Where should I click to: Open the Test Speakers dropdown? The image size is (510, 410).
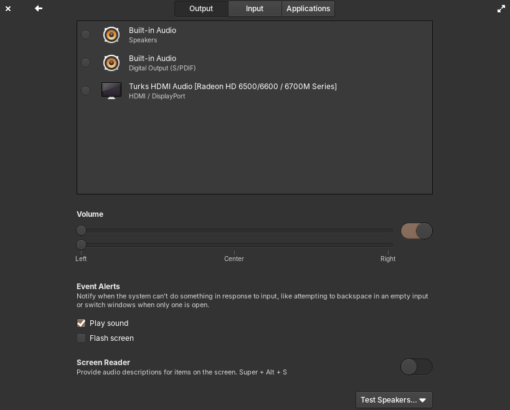394,399
